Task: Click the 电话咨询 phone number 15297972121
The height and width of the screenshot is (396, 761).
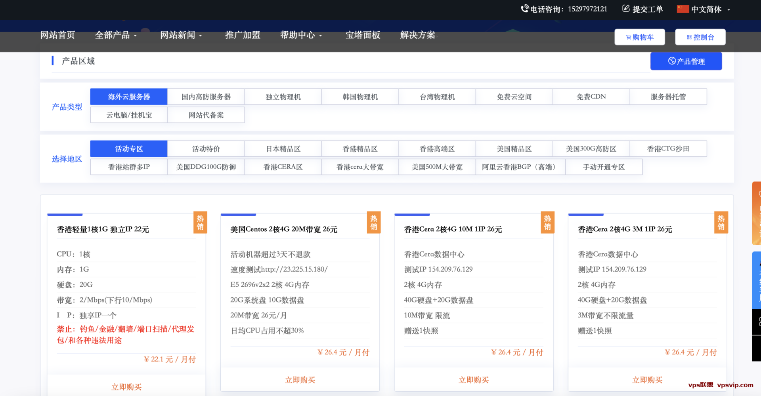Action: click(587, 9)
